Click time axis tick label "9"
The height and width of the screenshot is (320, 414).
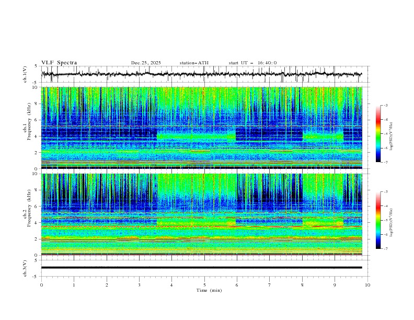click(335, 285)
